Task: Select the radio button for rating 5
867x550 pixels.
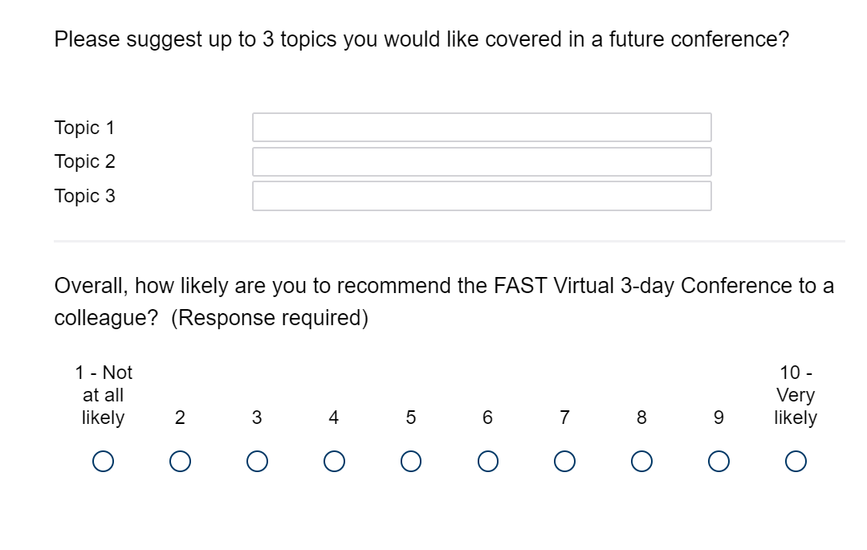Action: [x=411, y=461]
